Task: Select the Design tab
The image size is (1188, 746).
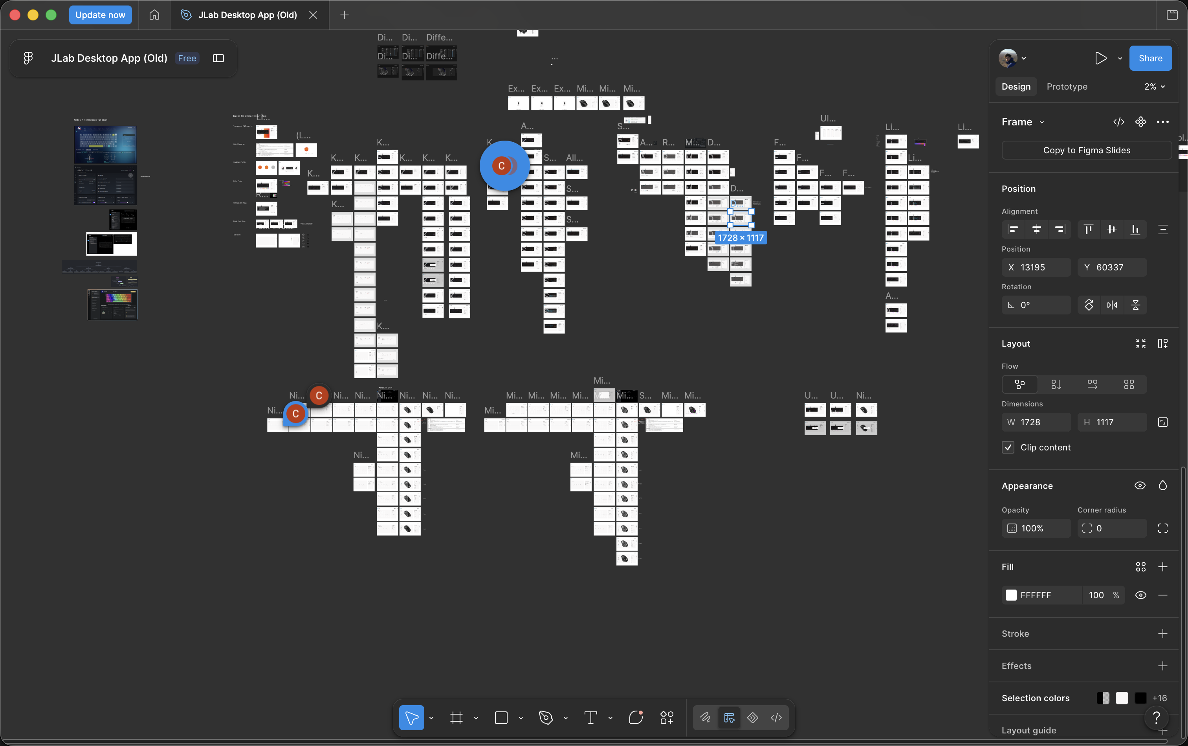Action: (x=1016, y=87)
